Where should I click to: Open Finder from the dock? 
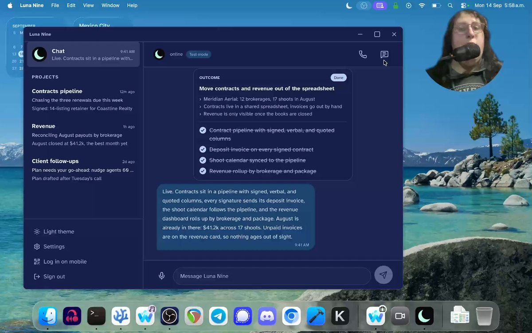47,316
